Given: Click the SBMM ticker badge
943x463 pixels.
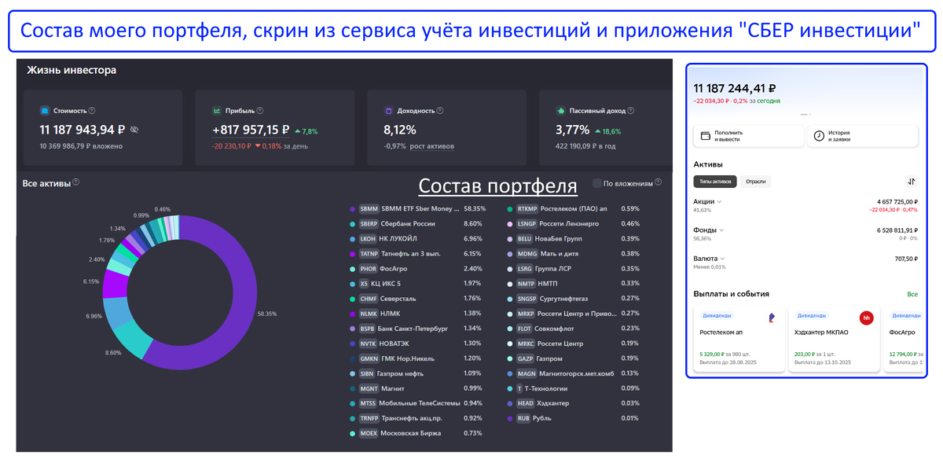Looking at the screenshot, I should 369,209.
